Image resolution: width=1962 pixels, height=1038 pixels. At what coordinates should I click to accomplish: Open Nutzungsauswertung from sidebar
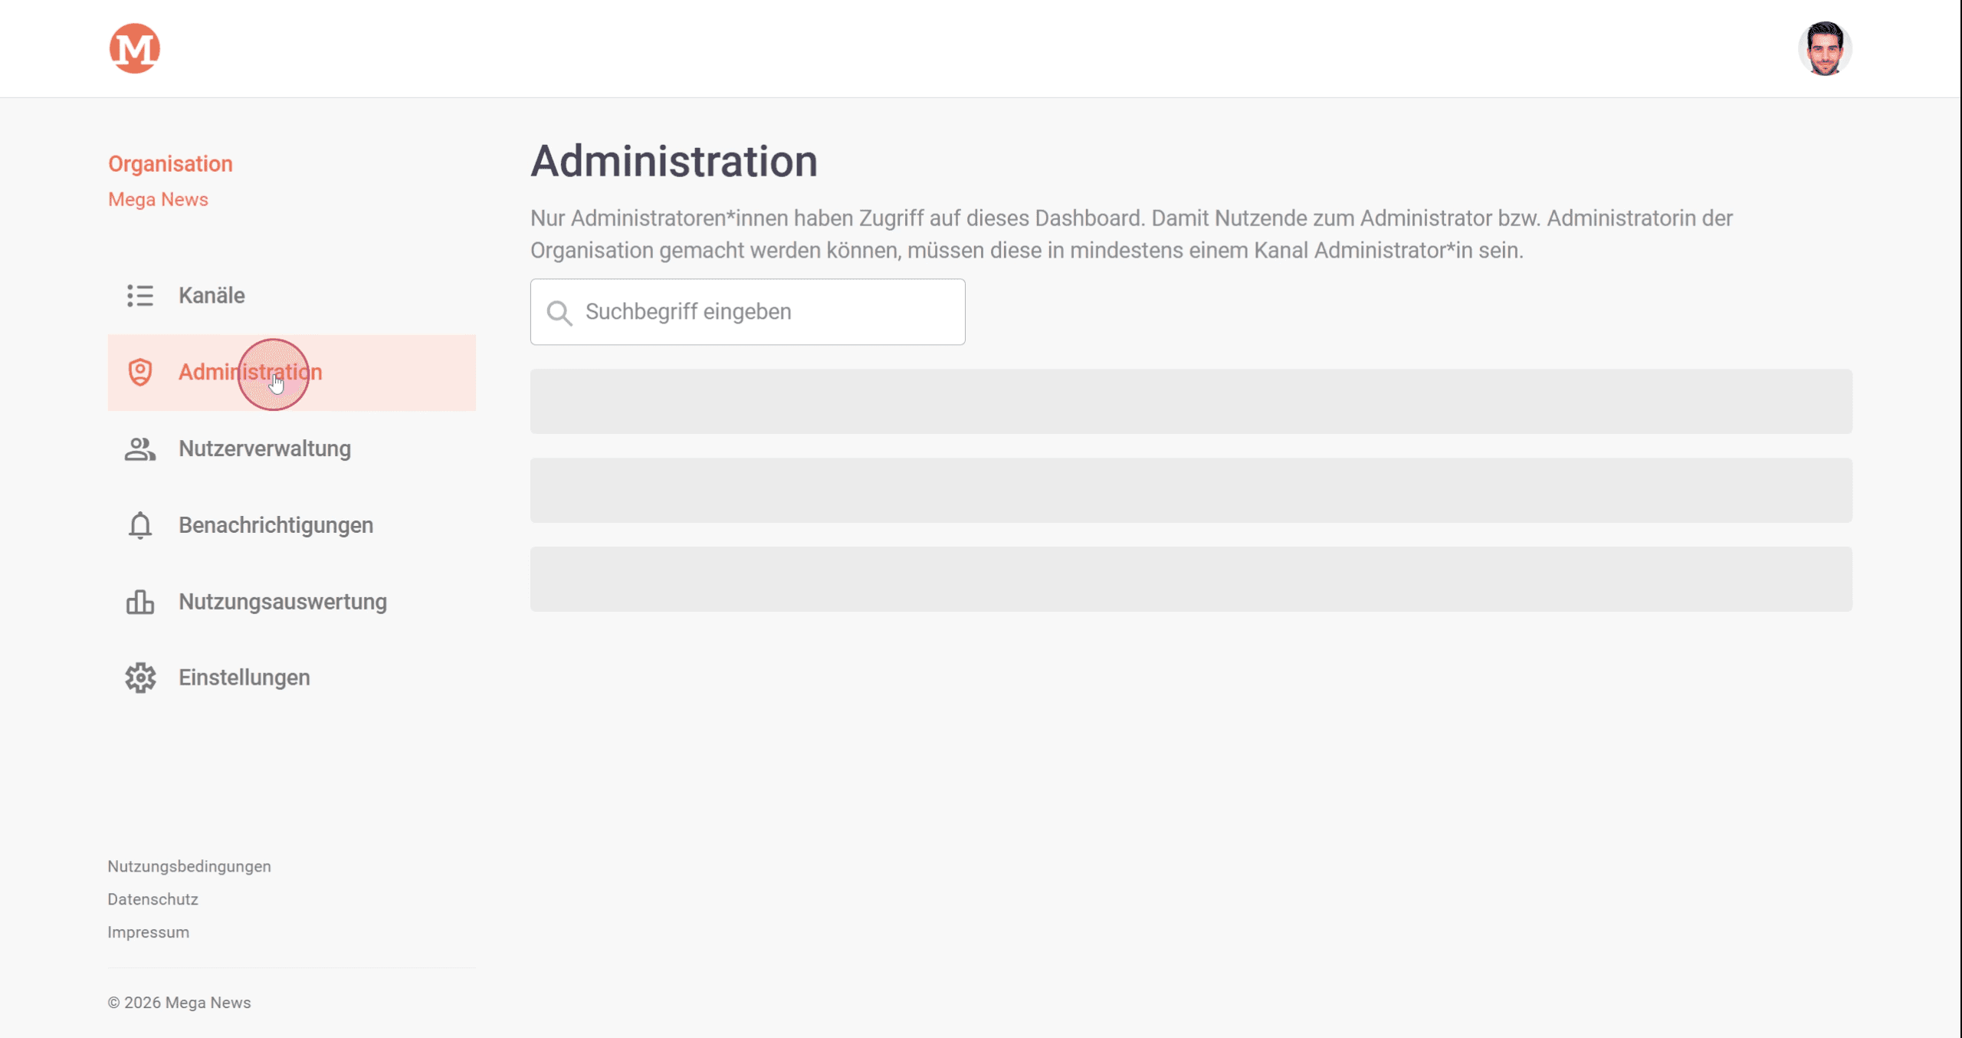point(283,603)
